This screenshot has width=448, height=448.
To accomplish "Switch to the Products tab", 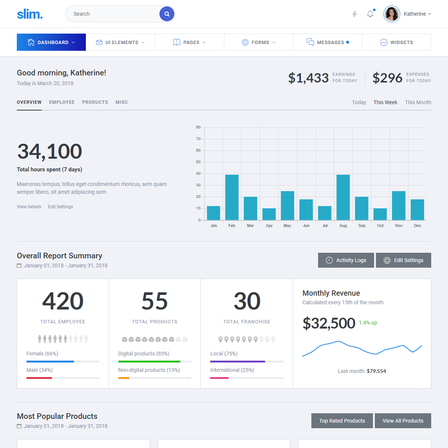I will pyautogui.click(x=95, y=102).
